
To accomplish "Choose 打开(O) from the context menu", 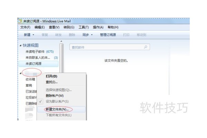I will tap(51, 76).
